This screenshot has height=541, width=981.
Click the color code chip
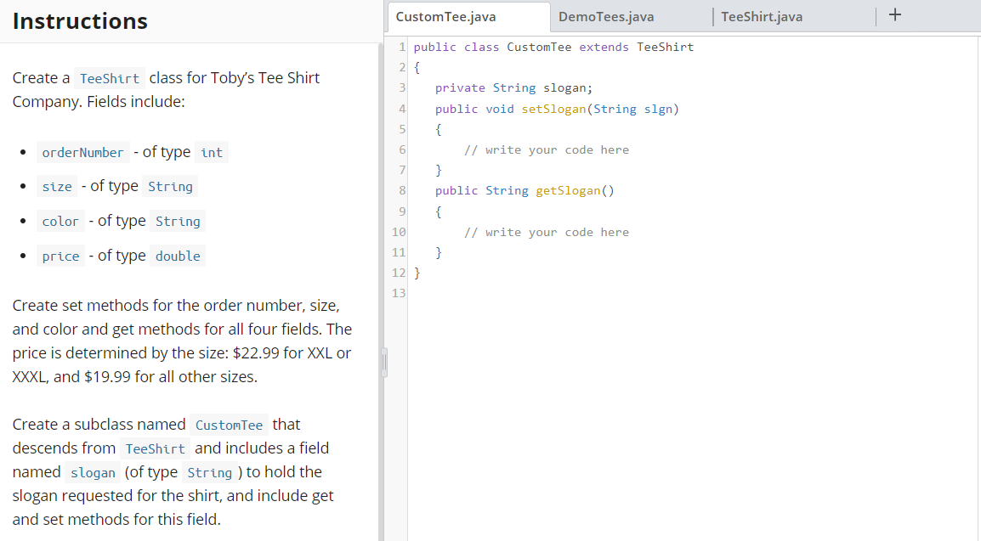click(60, 221)
